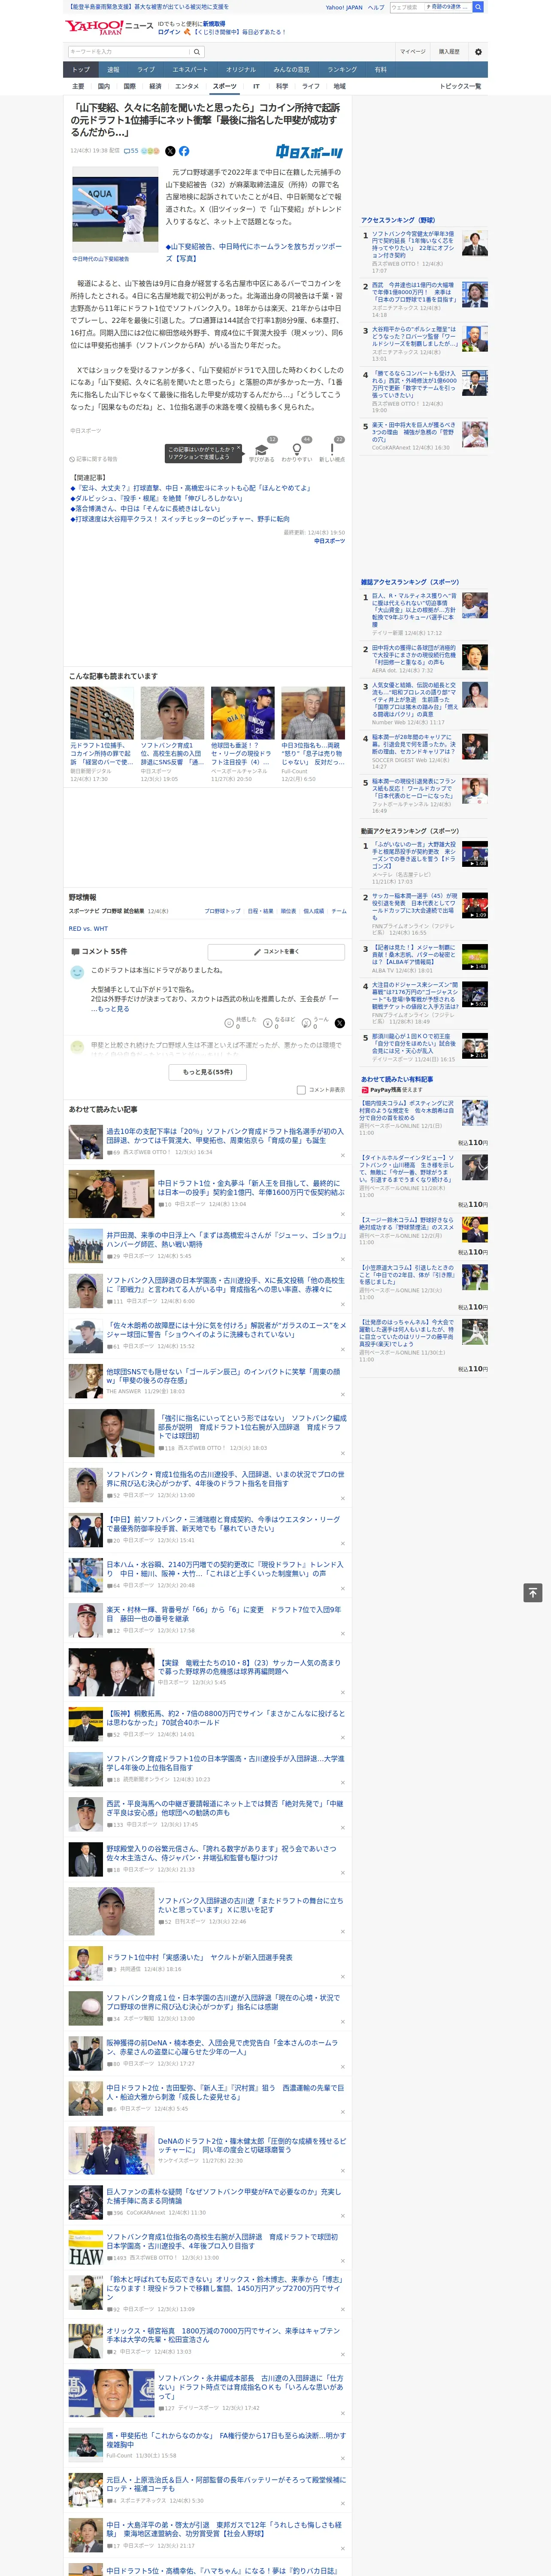Viewport: 551px width, 2576px height.
Task: Open the プロ野球トップ link
Action: pos(222,911)
